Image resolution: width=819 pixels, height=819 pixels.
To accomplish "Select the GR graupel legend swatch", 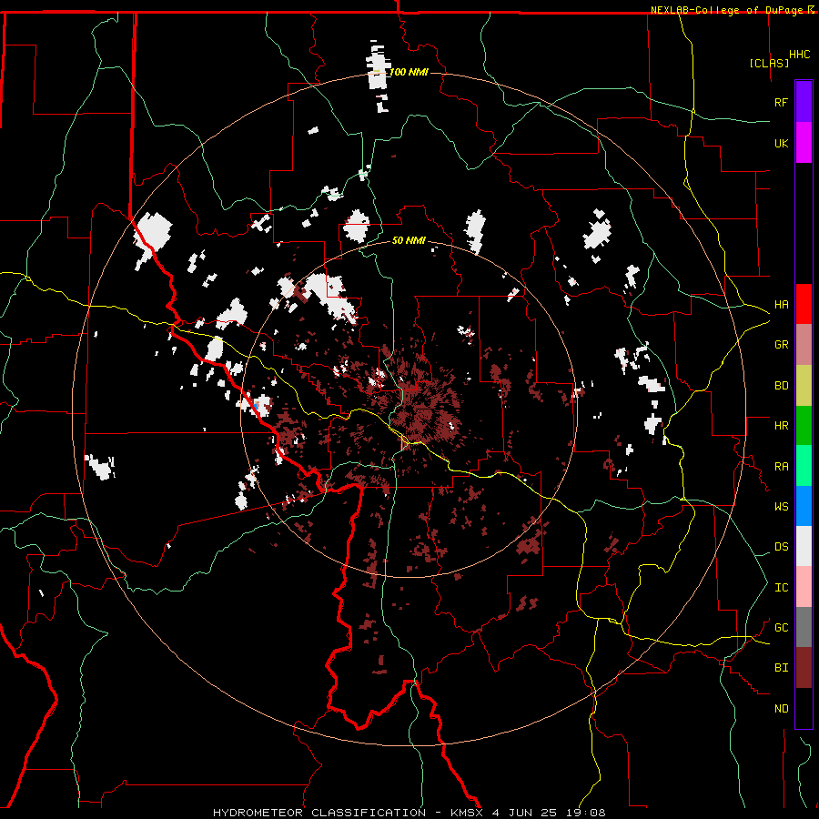I will [x=804, y=344].
